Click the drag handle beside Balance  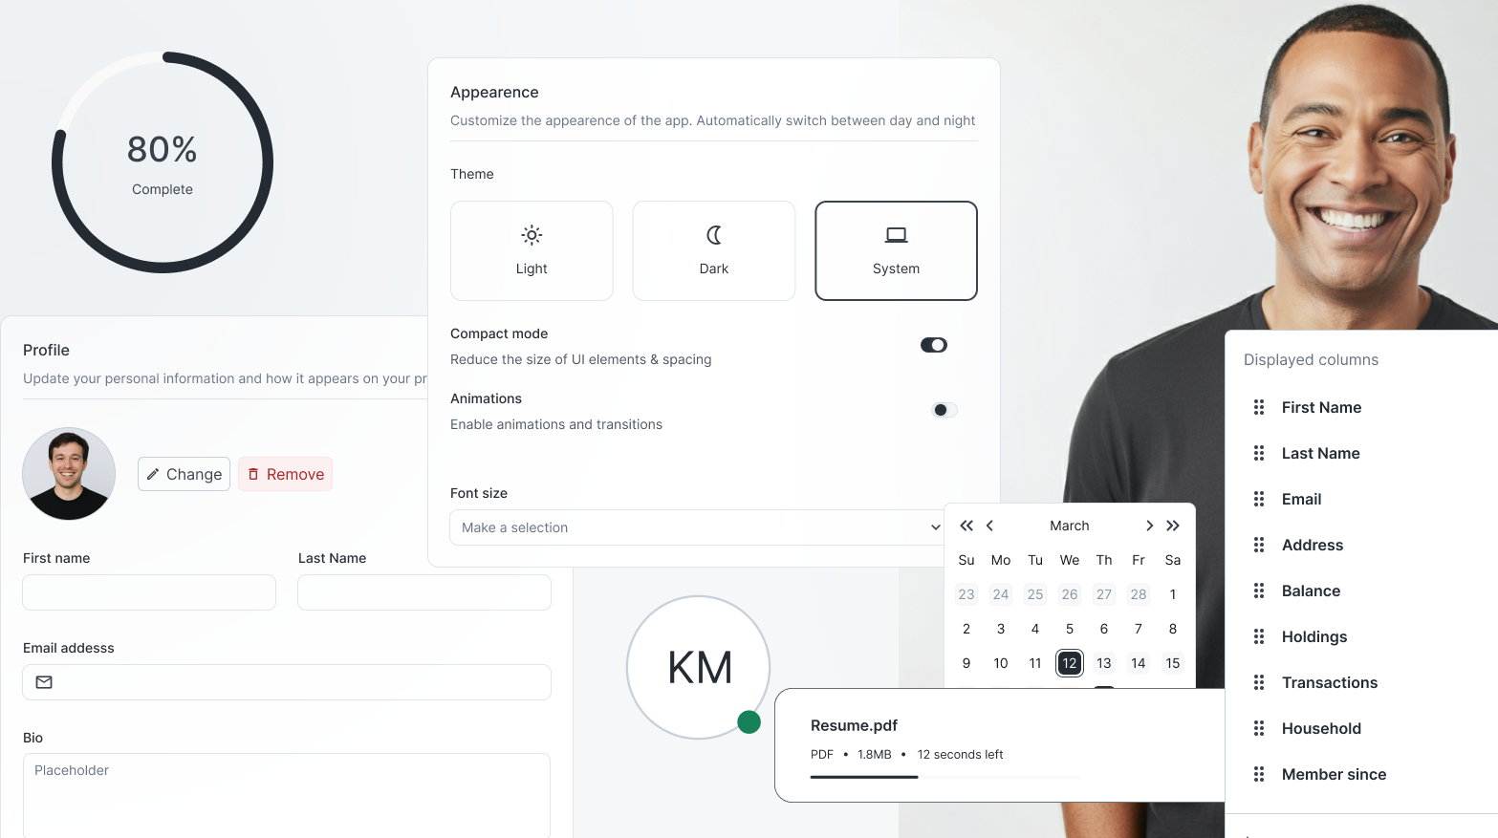(1259, 591)
